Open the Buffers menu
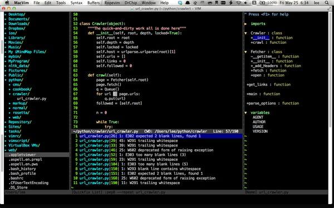This screenshot has height=208, width=334. [94, 3]
